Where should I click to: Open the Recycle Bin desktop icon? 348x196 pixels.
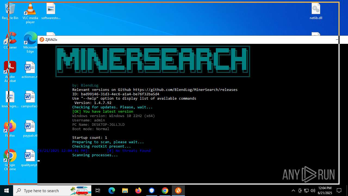[10, 11]
